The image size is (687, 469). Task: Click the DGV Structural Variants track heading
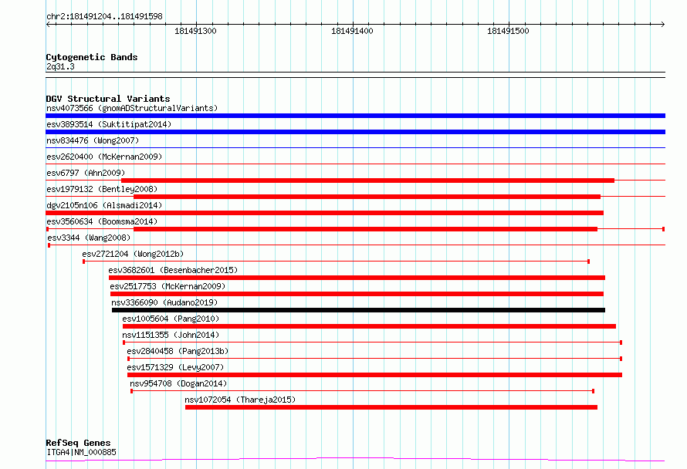108,99
